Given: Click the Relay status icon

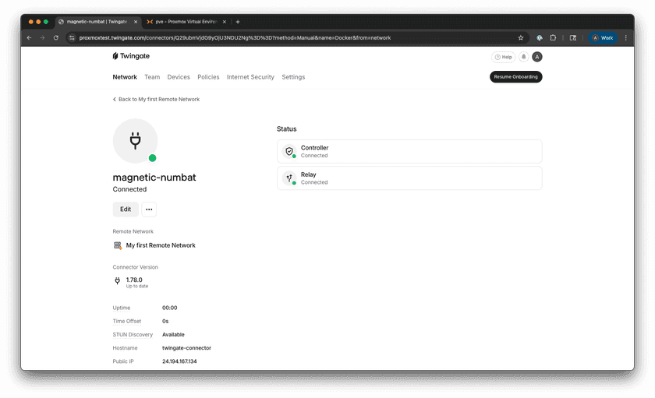Looking at the screenshot, I should point(289,178).
